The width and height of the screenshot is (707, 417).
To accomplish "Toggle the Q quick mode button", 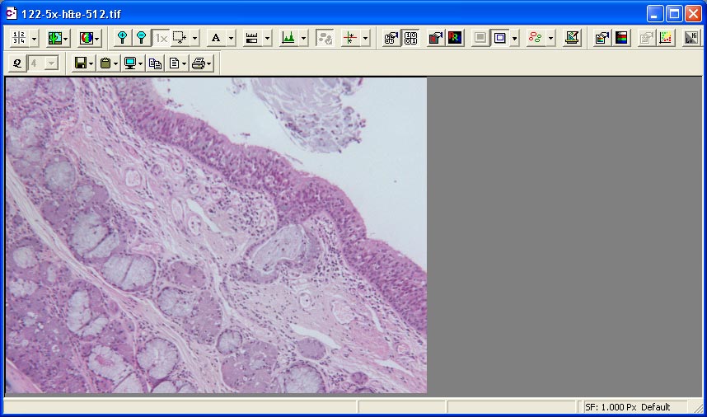I will click(x=16, y=63).
